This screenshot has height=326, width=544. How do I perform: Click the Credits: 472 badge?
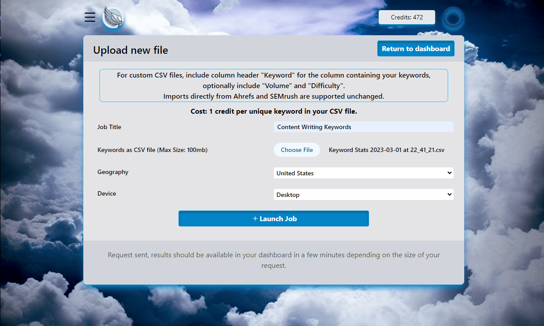coord(406,17)
